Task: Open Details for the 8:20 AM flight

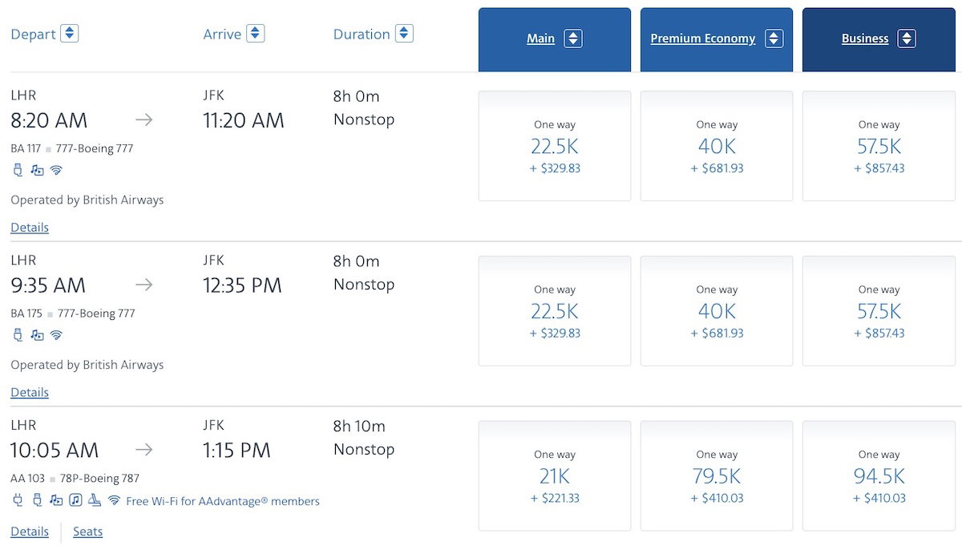Action: pos(30,228)
